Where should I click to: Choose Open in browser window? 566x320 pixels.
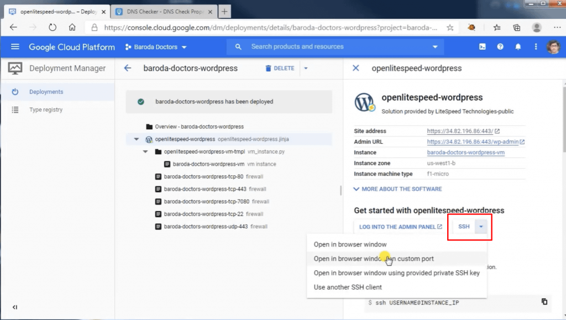tap(397, 245)
